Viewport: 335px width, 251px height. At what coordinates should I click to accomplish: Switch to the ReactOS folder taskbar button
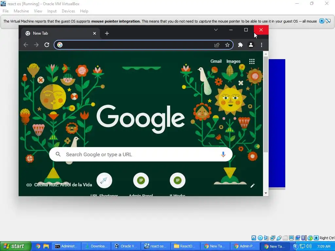pyautogui.click(x=186, y=246)
